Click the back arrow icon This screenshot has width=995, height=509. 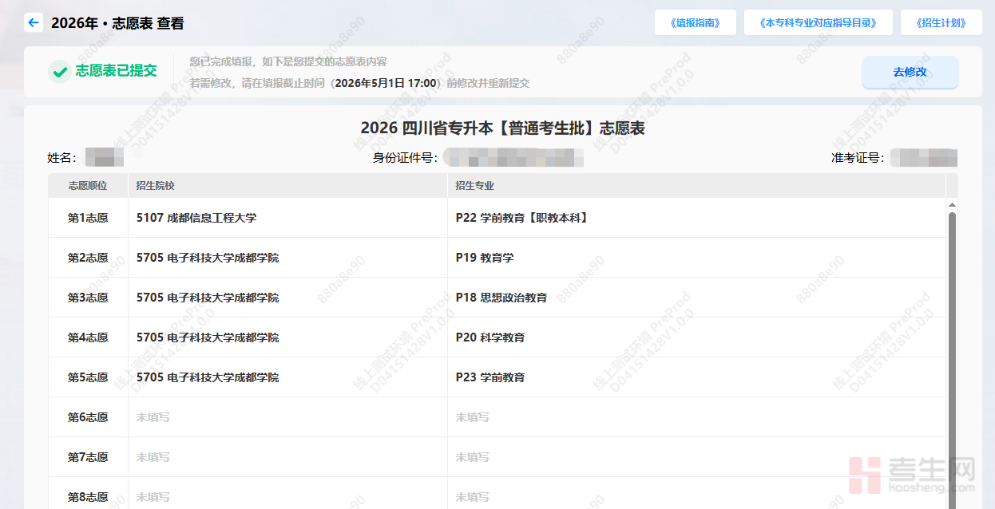(33, 23)
